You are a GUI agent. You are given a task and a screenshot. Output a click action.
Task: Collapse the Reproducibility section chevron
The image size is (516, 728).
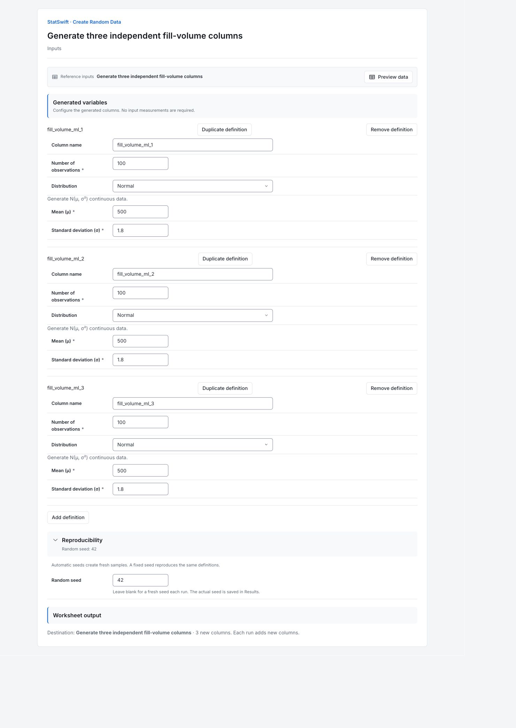55,540
